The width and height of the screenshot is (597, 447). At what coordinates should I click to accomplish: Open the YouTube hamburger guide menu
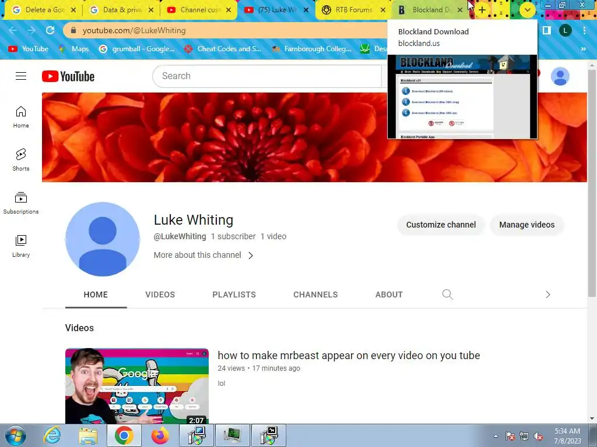coord(21,76)
